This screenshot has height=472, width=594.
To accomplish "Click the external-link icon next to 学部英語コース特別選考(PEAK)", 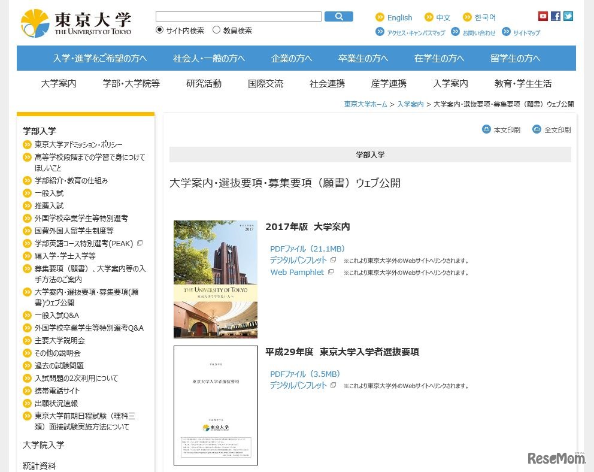I will [x=139, y=243].
